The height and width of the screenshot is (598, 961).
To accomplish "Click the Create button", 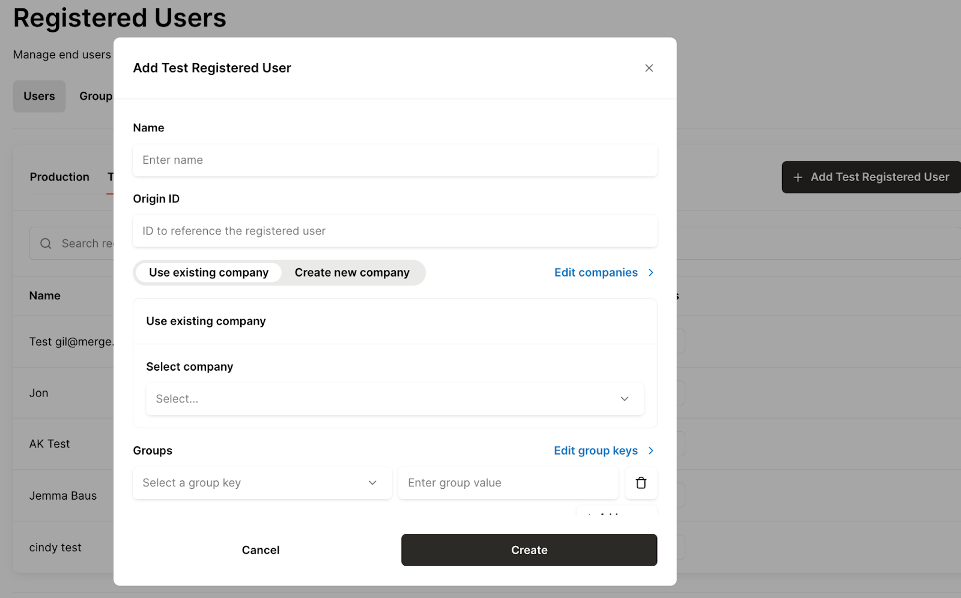I will click(x=529, y=549).
